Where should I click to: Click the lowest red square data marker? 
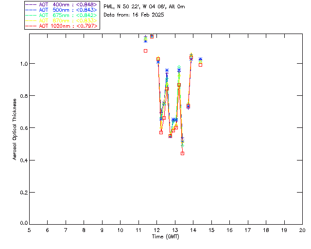point(182,153)
